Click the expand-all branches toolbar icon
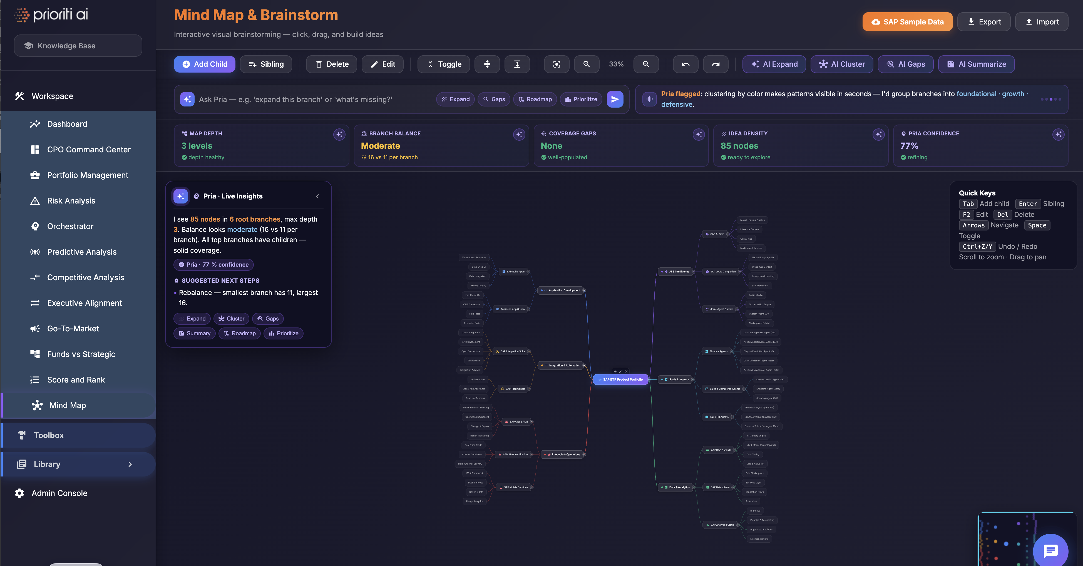The height and width of the screenshot is (566, 1083). [x=517, y=64]
